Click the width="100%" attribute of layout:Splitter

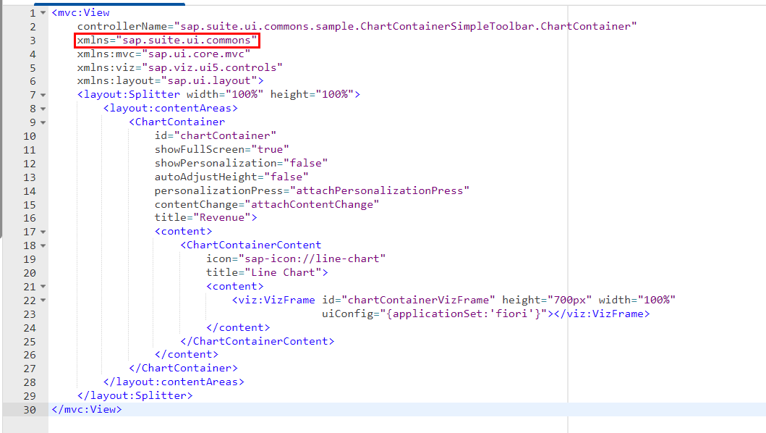click(225, 94)
